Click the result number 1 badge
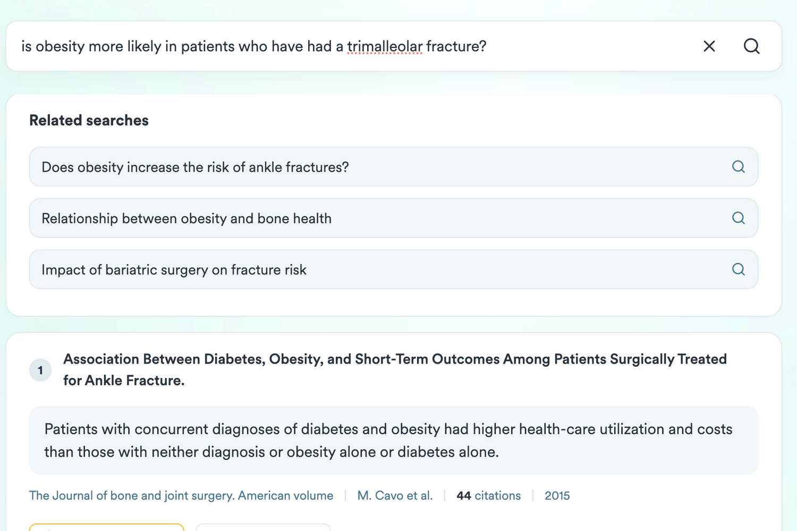Screen dimensions: 797x531 tap(40, 370)
